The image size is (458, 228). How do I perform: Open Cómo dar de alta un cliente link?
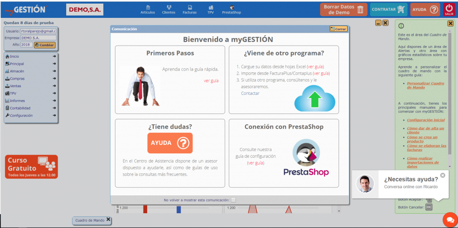(x=426, y=130)
